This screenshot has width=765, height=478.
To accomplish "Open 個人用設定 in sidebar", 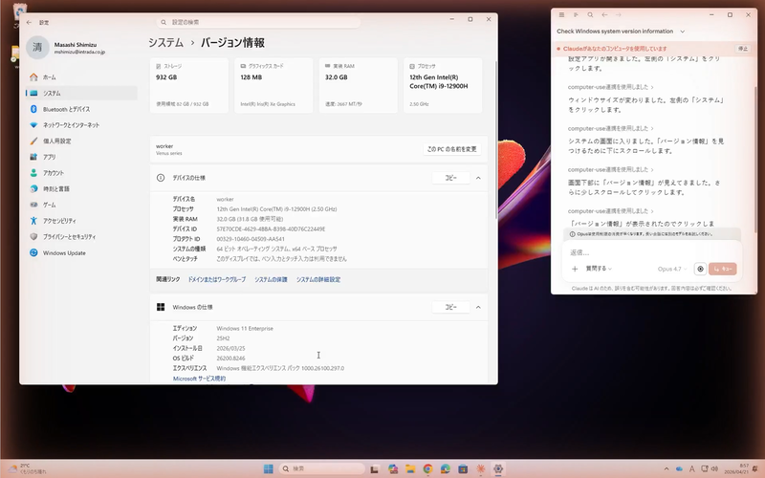I will [81, 141].
